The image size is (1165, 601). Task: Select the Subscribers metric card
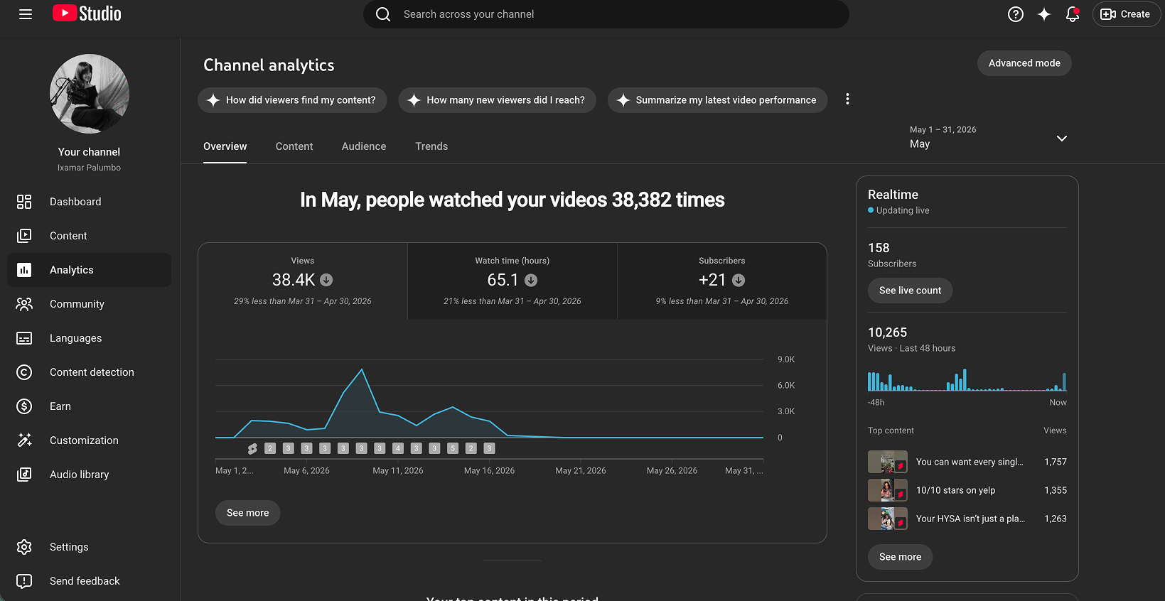click(x=722, y=281)
